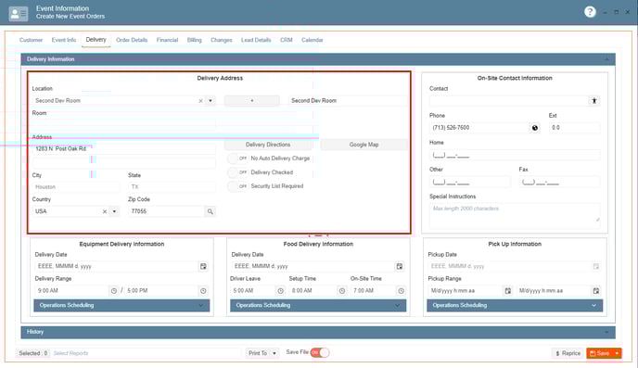
Task: Switch to the Calendar tab
Action: pos(313,40)
